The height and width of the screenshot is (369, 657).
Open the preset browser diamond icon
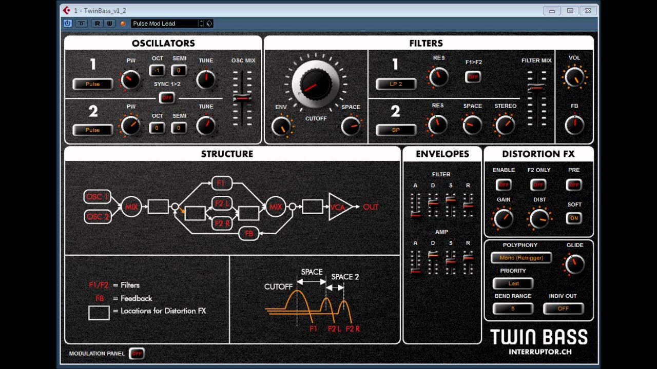click(209, 24)
